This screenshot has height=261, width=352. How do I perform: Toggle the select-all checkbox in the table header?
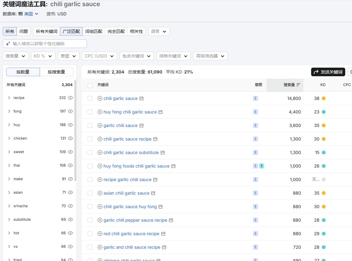[90, 85]
